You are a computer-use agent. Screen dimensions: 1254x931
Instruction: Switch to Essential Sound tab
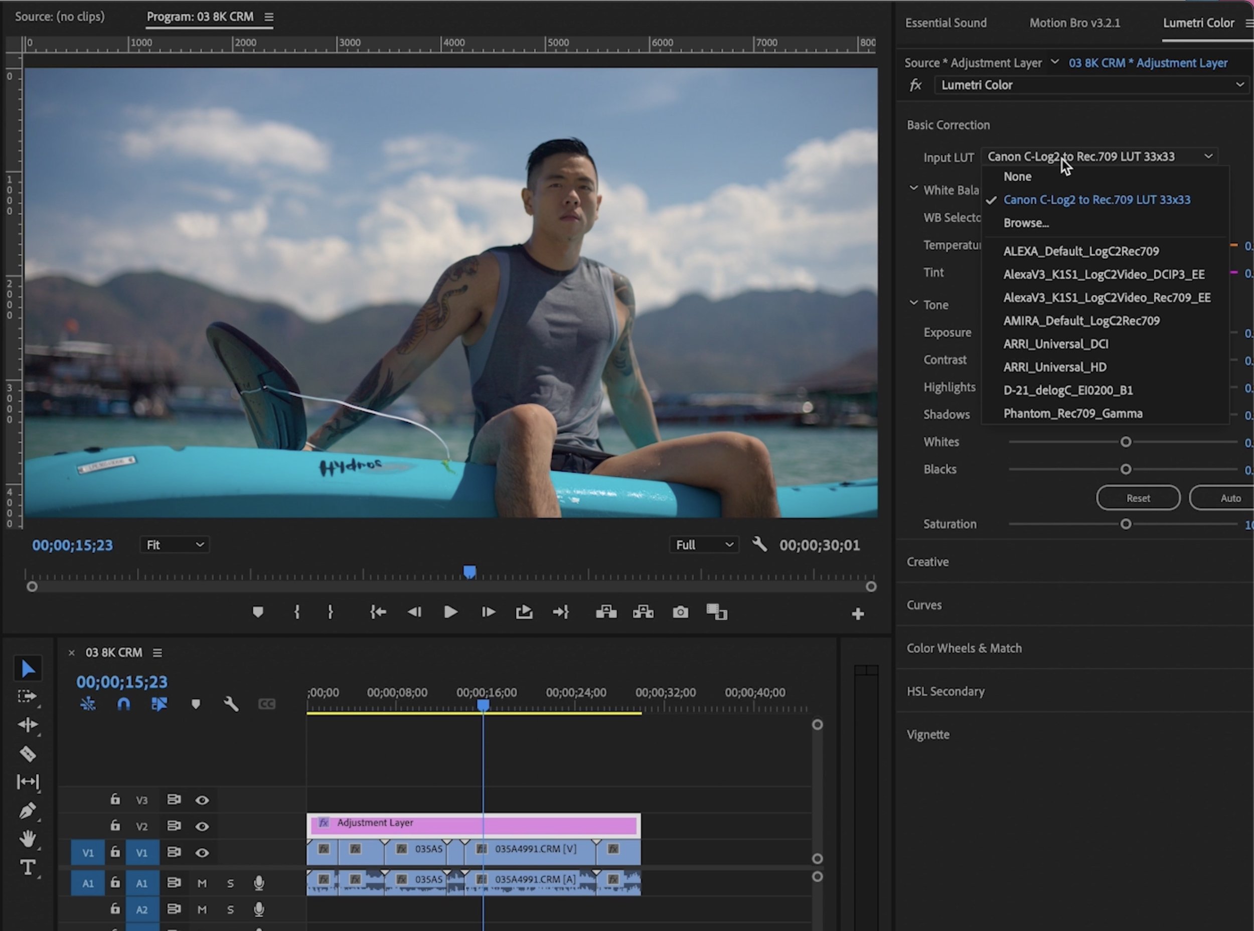click(x=946, y=23)
